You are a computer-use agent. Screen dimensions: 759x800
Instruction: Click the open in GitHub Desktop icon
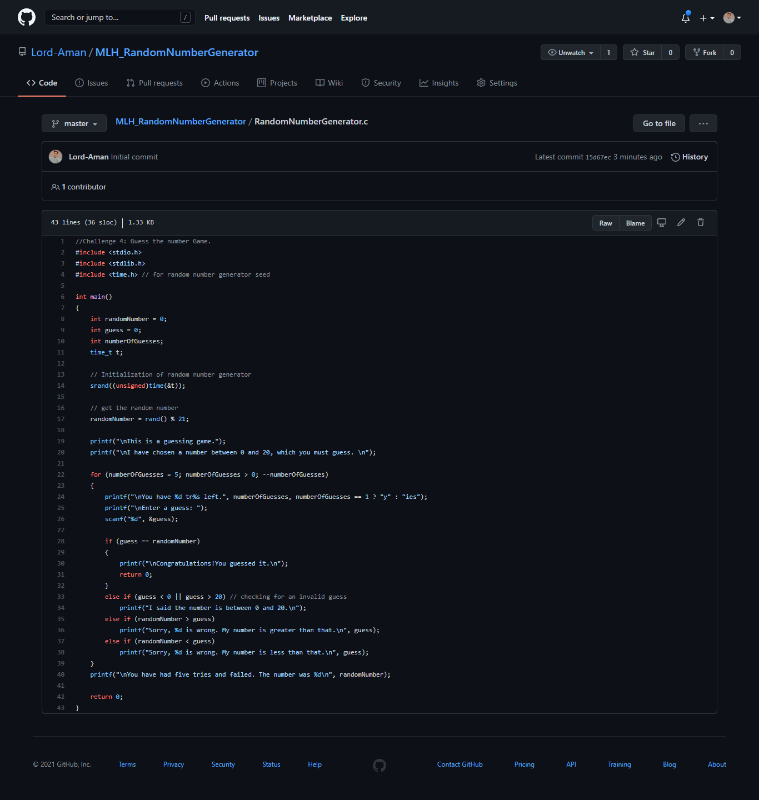(x=662, y=222)
